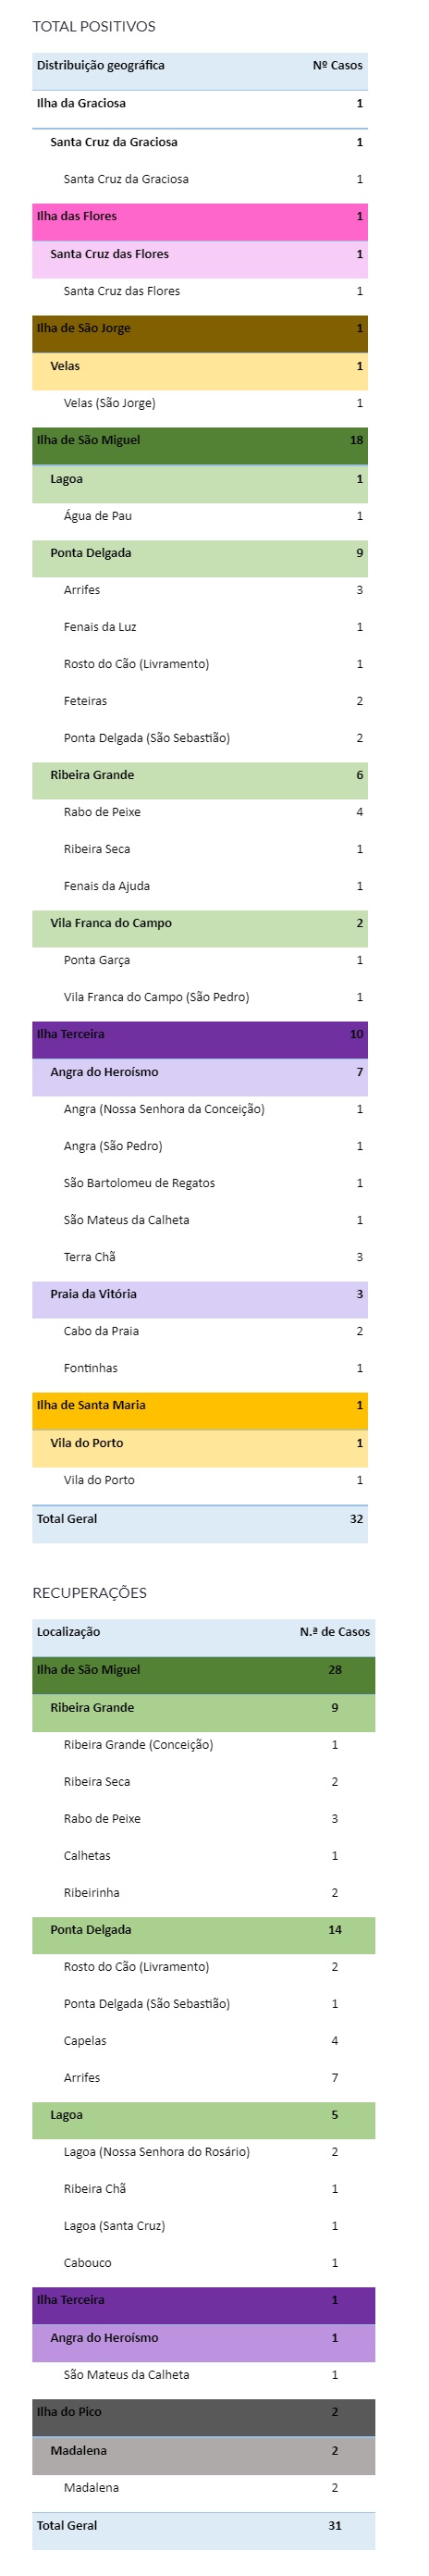Screen dimensions: 429x2576
Task: Select the Terra Chã row
Action: point(200,1257)
